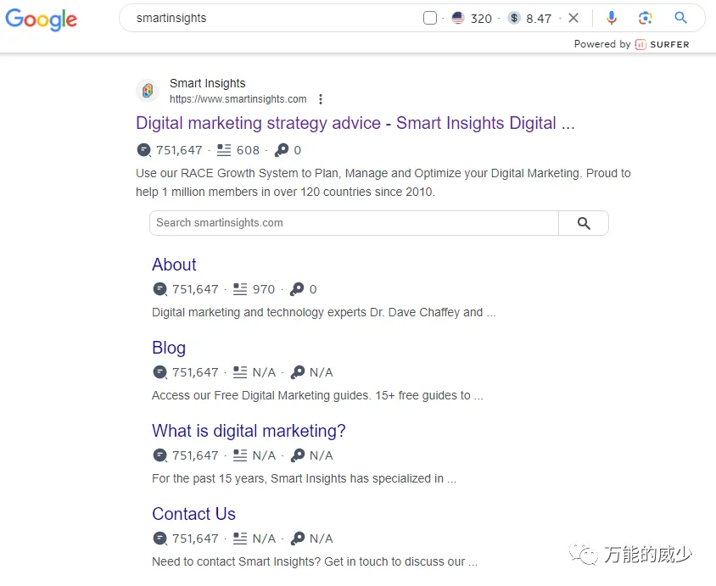The width and height of the screenshot is (716, 586).
Task: Click the word count icon beside 970
Action: 240,289
